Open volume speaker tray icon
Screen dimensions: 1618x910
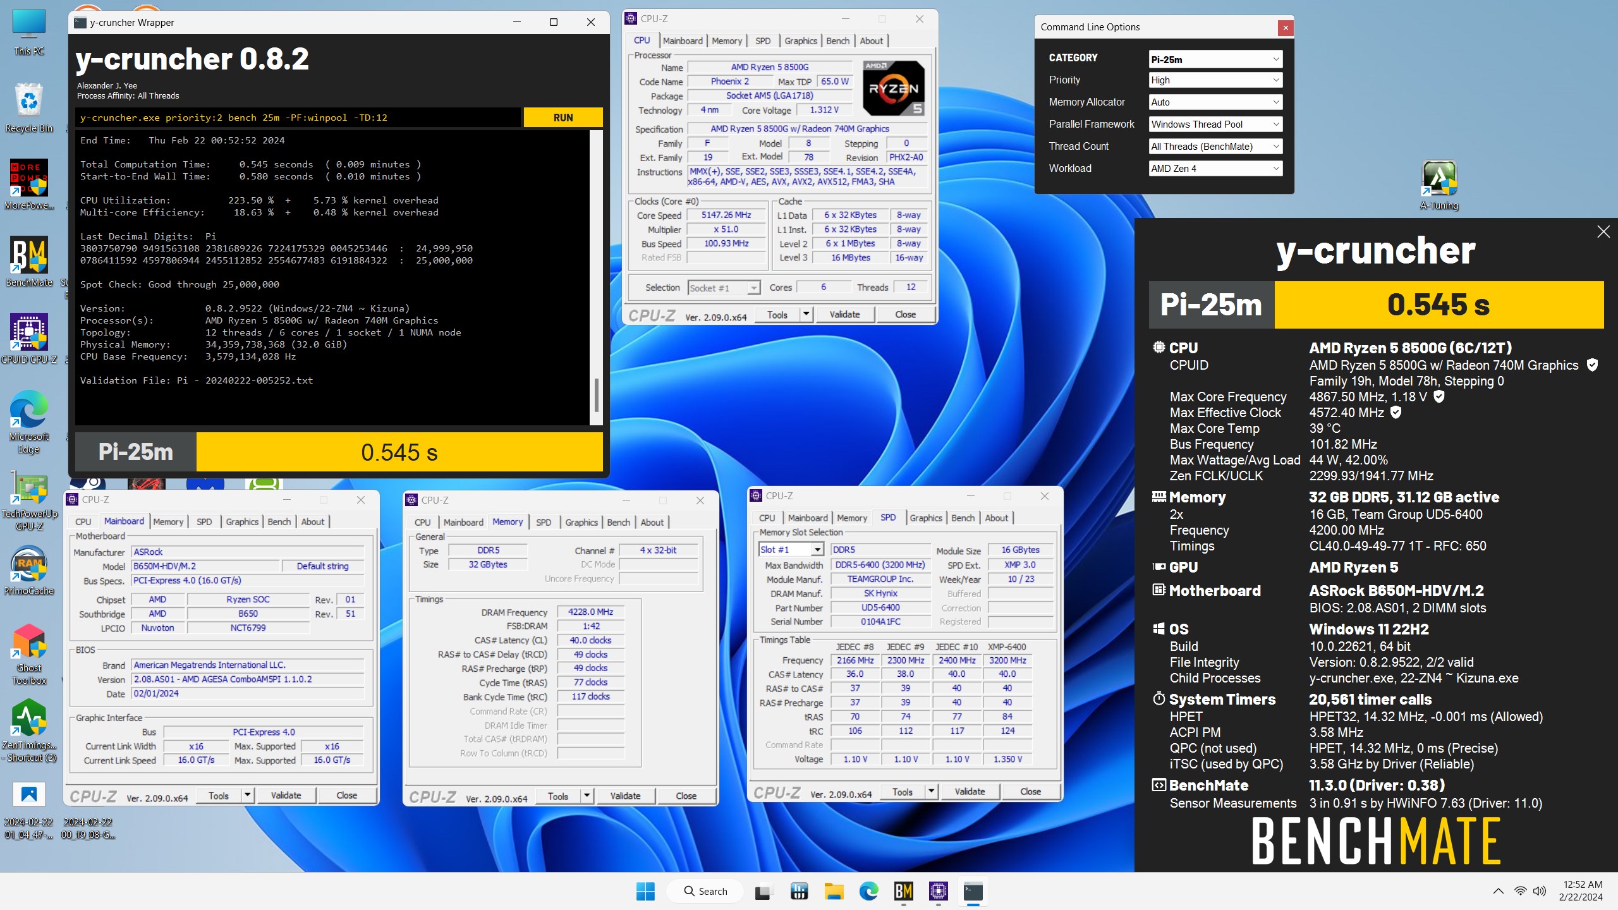pos(1540,891)
